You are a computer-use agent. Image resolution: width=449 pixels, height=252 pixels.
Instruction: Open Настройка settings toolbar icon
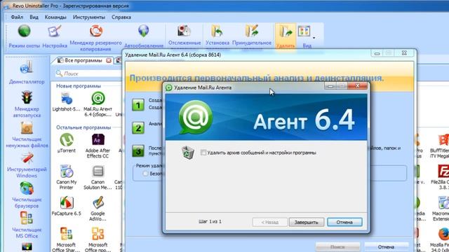(55, 36)
